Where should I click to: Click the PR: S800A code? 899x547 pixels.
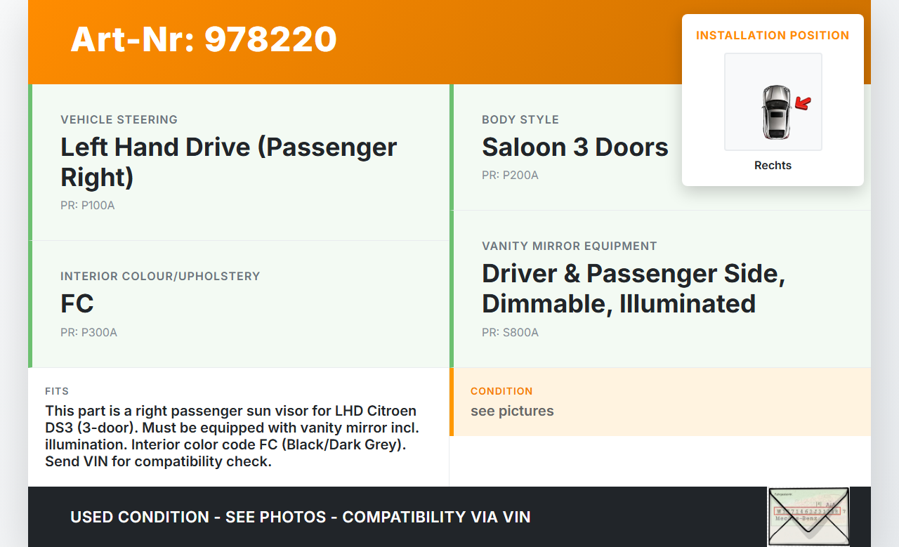click(x=510, y=332)
